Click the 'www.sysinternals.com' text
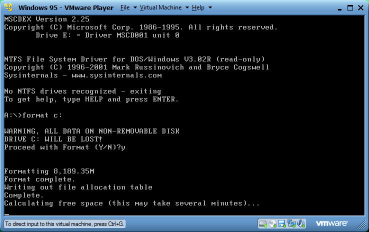Image resolution: width=369 pixels, height=232 pixels. point(116,75)
